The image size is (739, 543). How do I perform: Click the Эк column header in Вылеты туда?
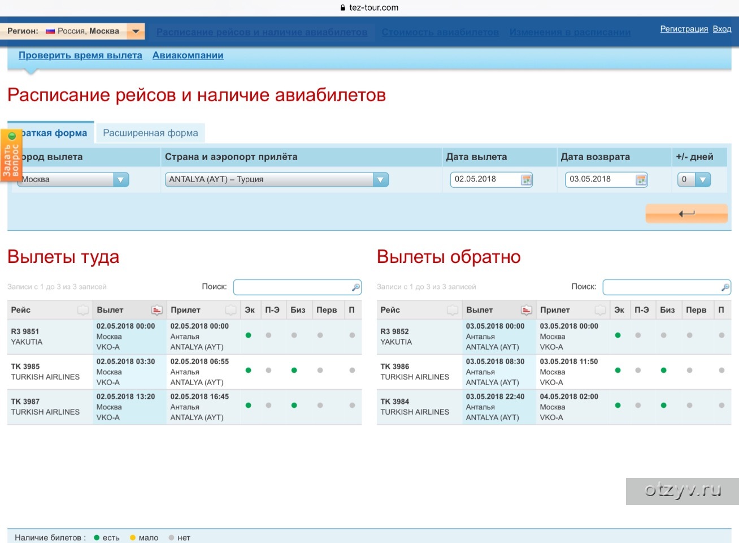pyautogui.click(x=250, y=310)
